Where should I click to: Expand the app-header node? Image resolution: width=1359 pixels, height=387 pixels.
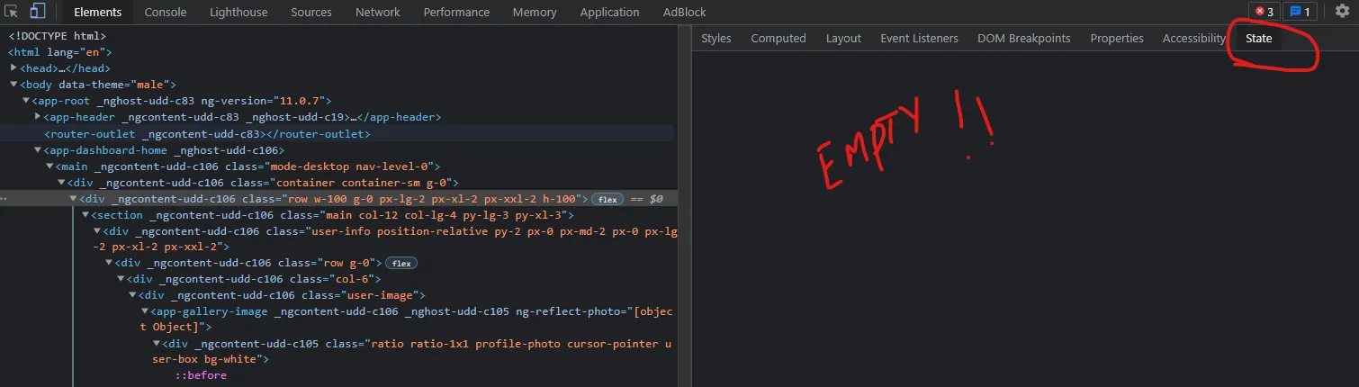point(37,117)
